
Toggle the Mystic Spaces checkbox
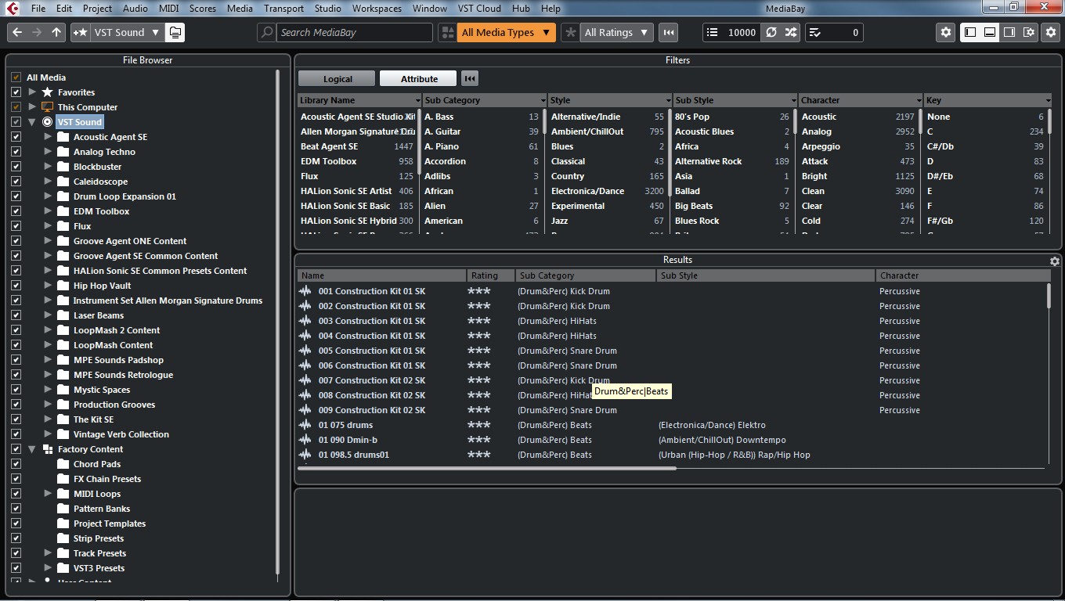[x=16, y=390]
